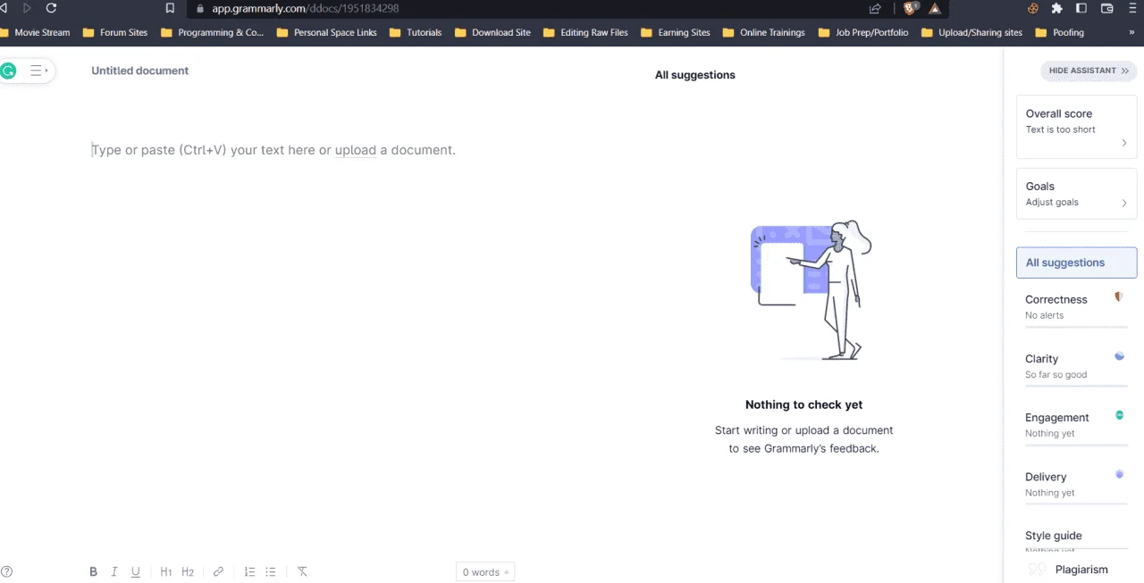Screen dimensions: 1144x583
Task: Open Brave Rewards triangle icon
Action: point(935,8)
